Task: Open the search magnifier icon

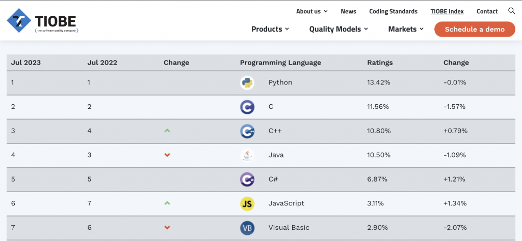Action: pos(511,11)
